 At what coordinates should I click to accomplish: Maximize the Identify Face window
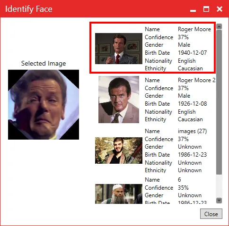click(x=206, y=9)
